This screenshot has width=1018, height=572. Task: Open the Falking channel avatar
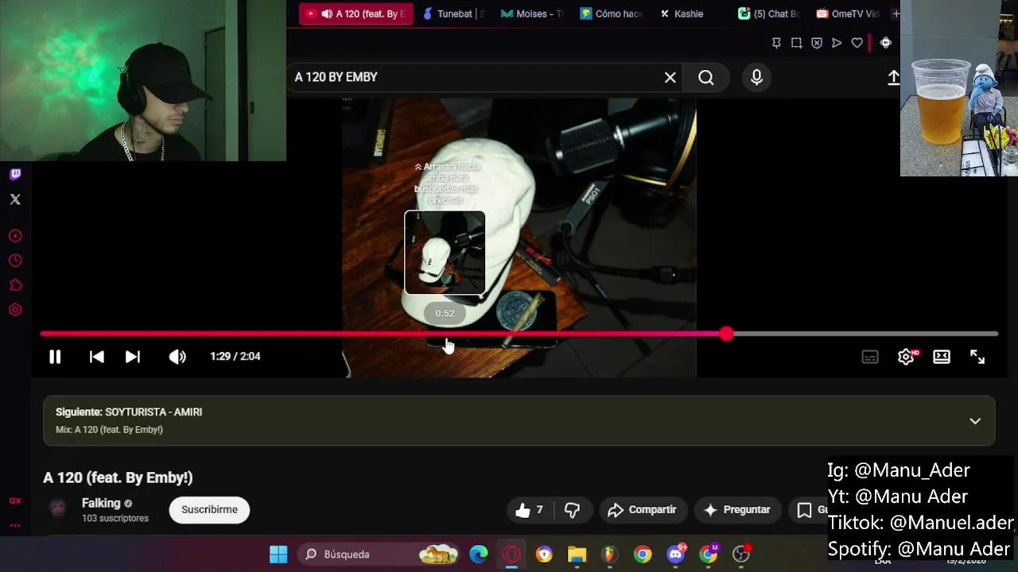coord(58,509)
